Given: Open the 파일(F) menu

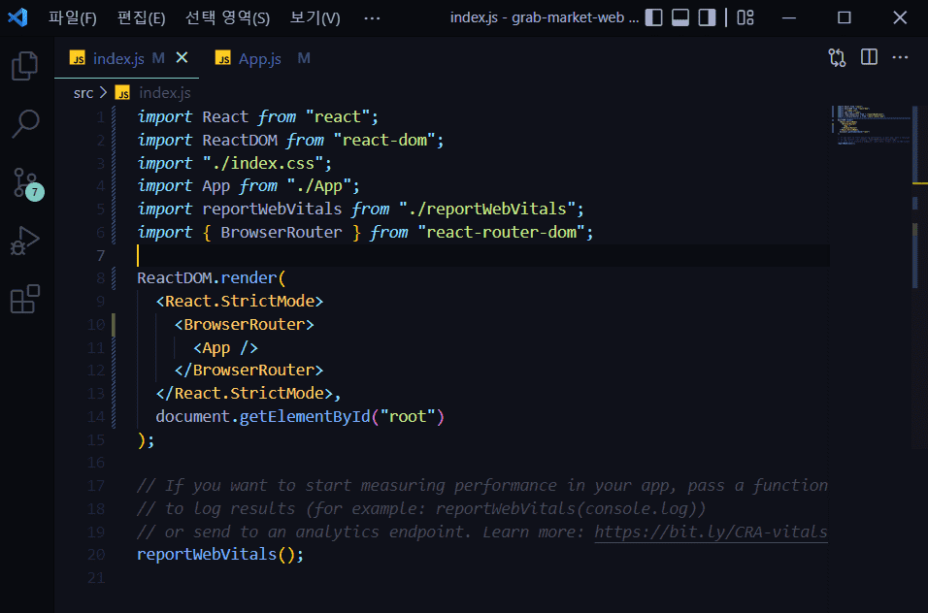Looking at the screenshot, I should pos(73,17).
